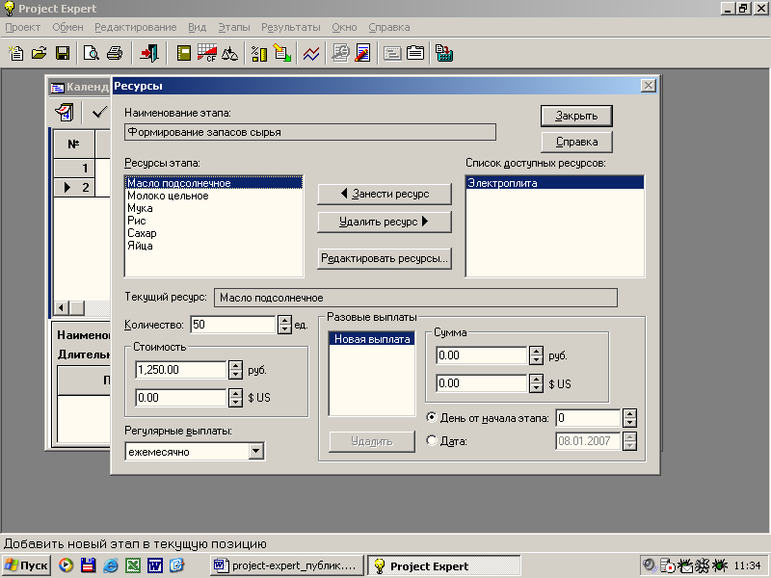771x578 pixels.
Task: Open the Обмен menu
Action: [x=67, y=28]
